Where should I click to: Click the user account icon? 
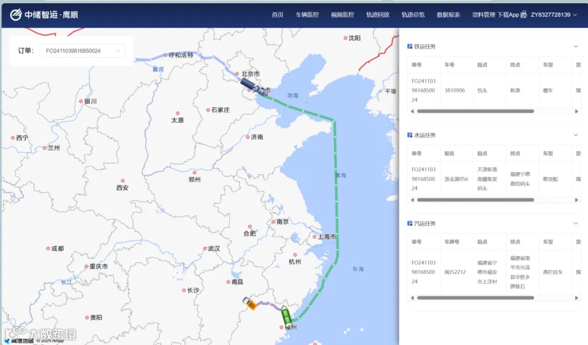coord(524,15)
